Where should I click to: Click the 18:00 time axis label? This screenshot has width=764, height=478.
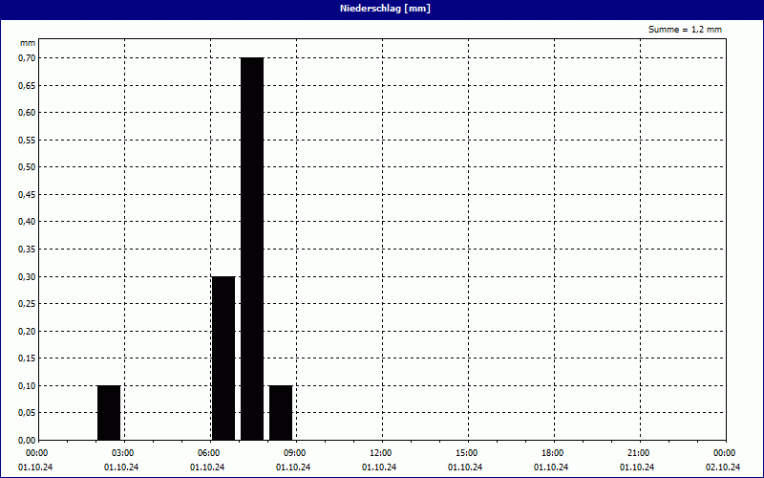552,453
